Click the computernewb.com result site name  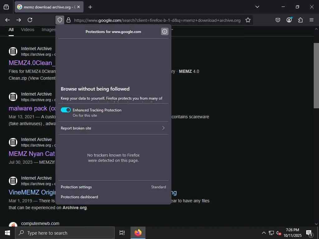pyautogui.click(x=40, y=223)
